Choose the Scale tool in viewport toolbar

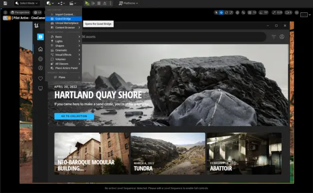click(x=231, y=13)
